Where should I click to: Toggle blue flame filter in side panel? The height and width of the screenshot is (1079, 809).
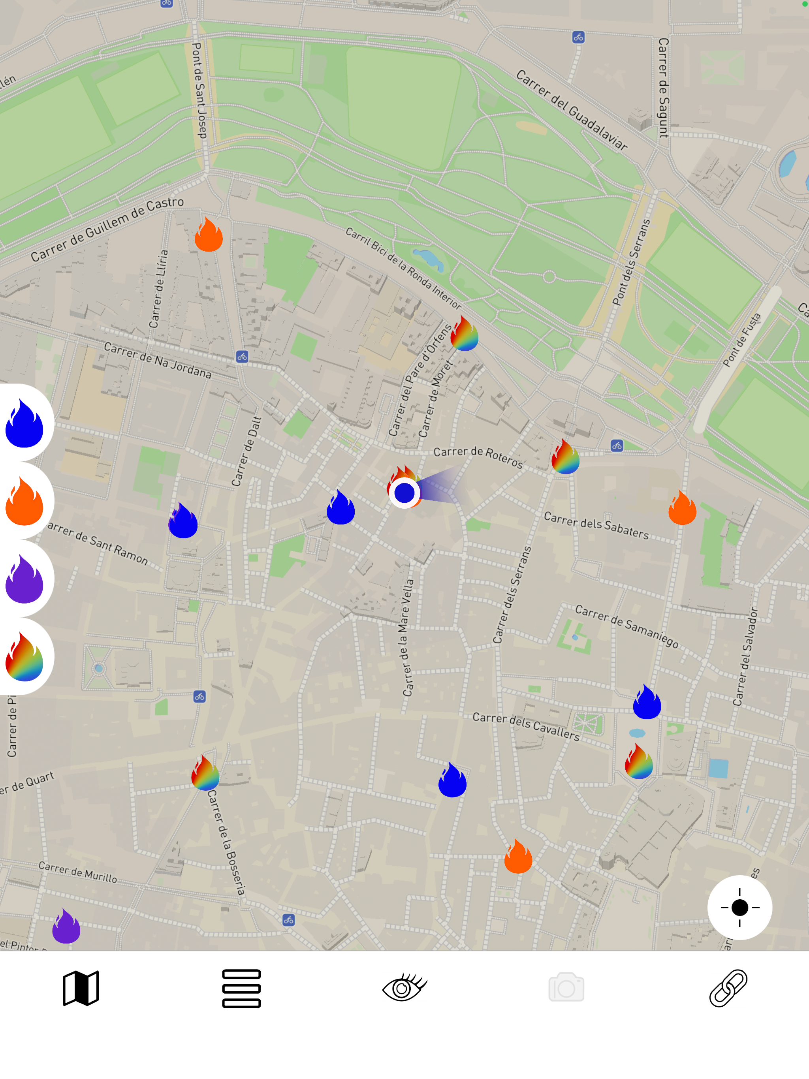(24, 423)
